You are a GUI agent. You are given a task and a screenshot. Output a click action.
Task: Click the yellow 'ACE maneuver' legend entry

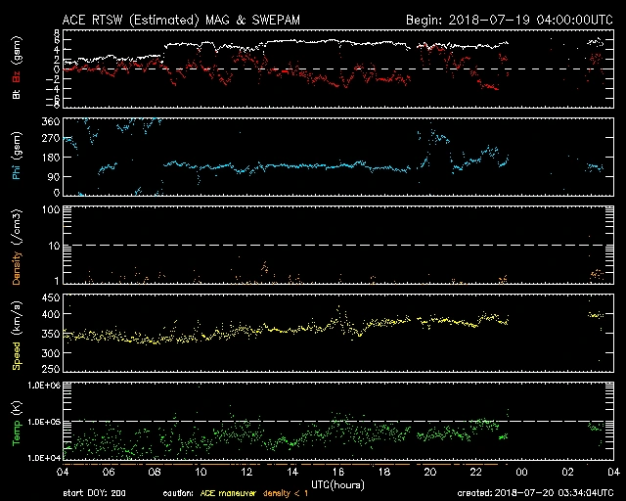tap(228, 493)
